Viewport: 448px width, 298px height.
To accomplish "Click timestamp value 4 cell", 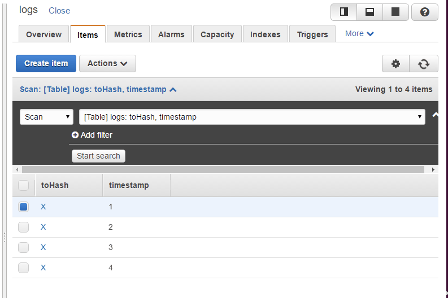I will pyautogui.click(x=111, y=268).
